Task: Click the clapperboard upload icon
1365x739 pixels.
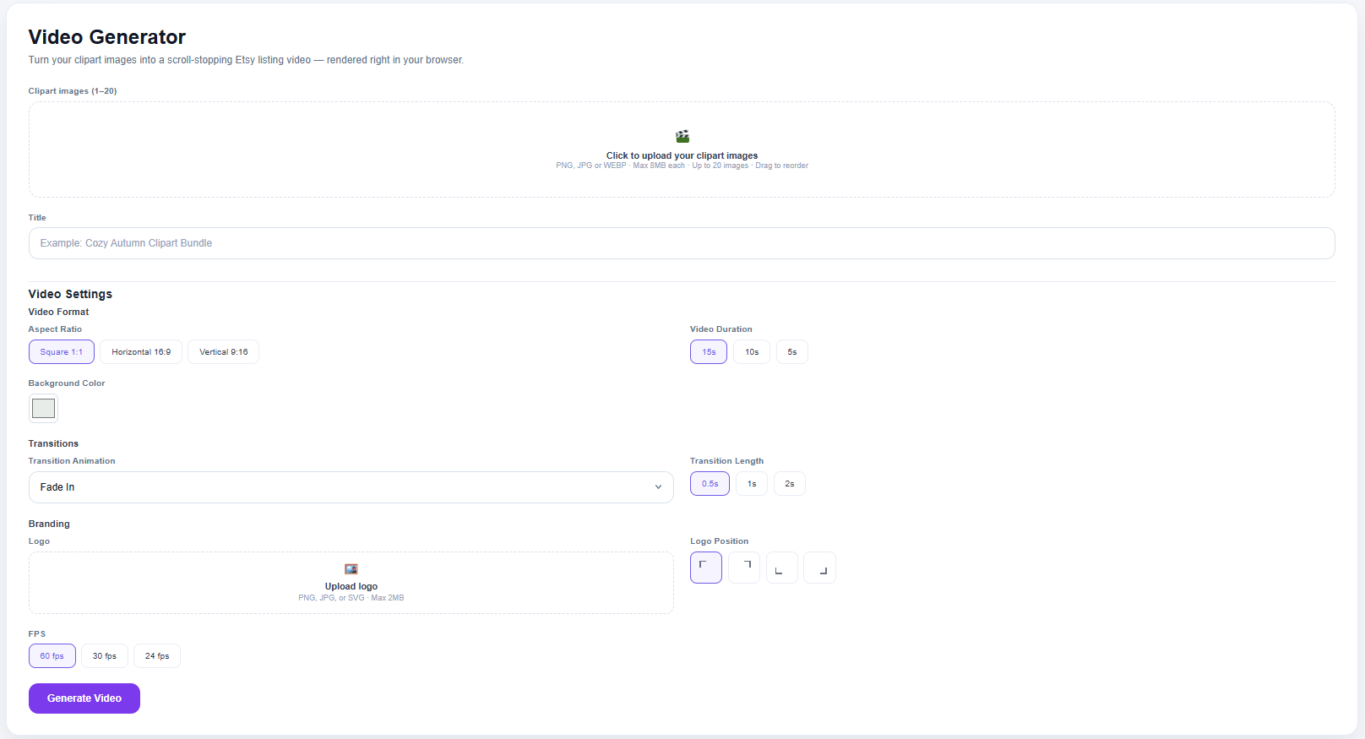Action: [x=682, y=136]
